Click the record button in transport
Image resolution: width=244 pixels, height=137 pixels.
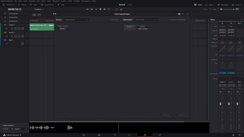pyautogui.click(x=104, y=9)
